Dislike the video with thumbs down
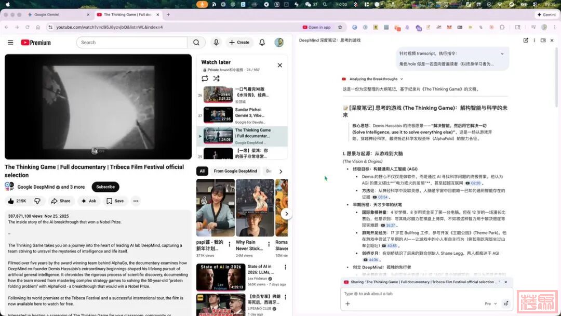561x316 pixels. (x=37, y=201)
